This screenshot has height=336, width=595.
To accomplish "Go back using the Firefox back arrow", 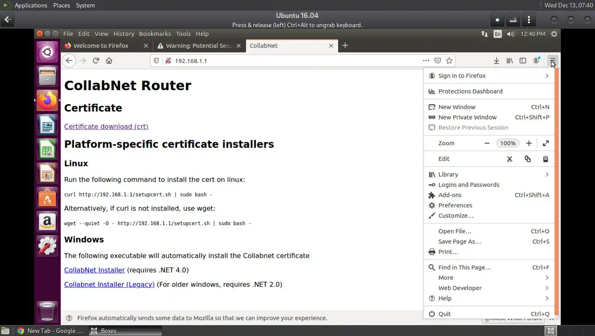I will coord(69,61).
